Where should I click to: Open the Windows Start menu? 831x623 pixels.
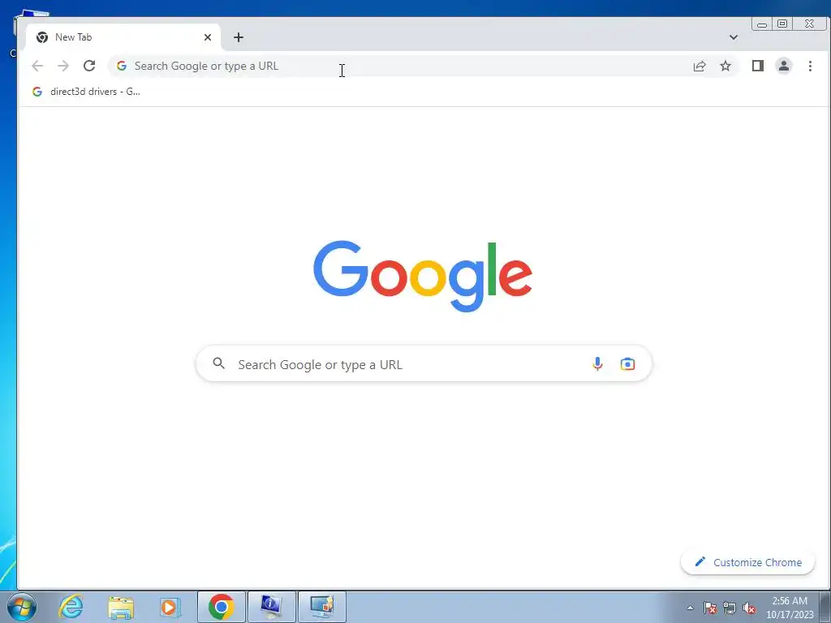22,607
